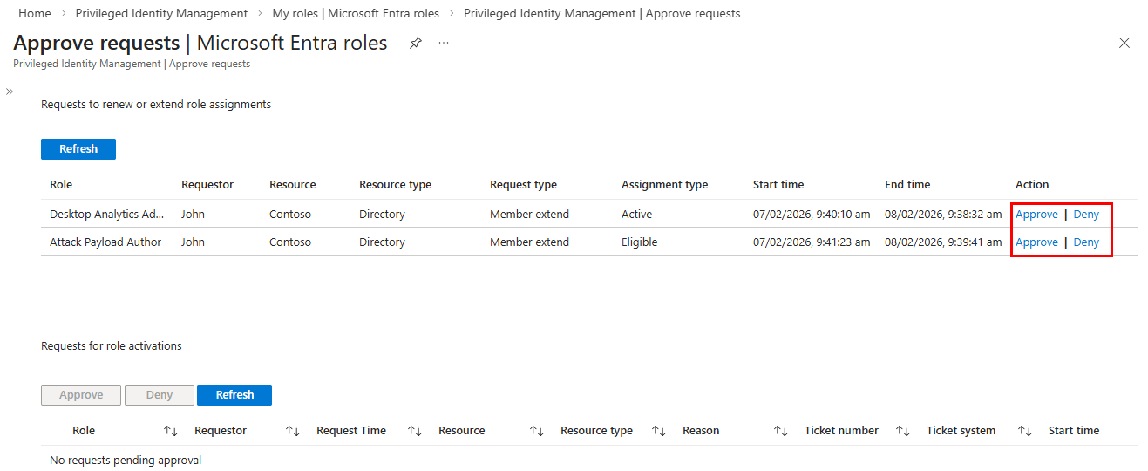Image resolution: width=1148 pixels, height=471 pixels.
Task: Click the End time column header
Action: (x=907, y=185)
